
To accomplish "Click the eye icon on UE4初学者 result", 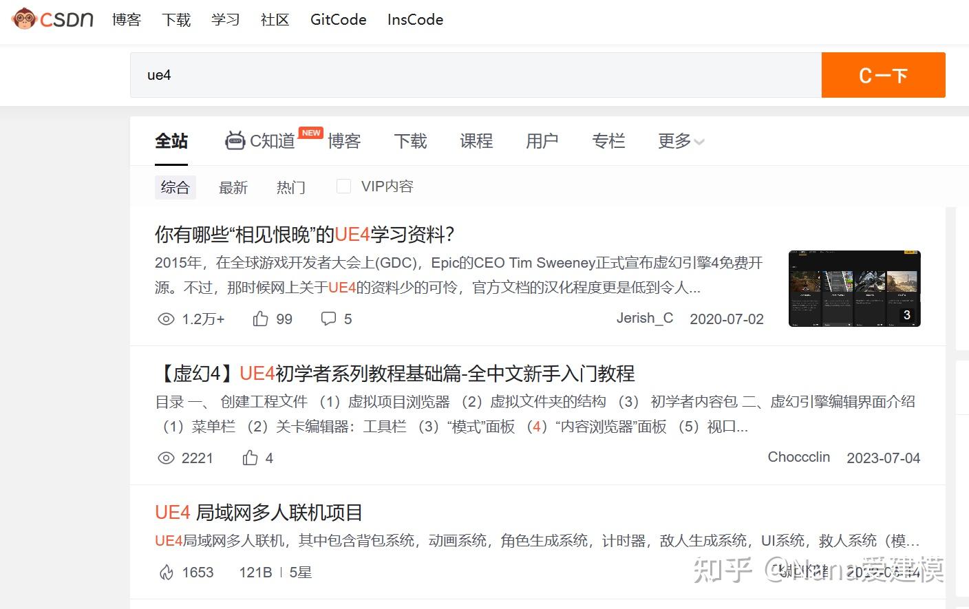I will (x=166, y=458).
